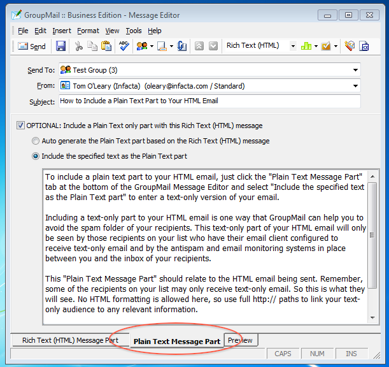
Task: Save the message with the floppy disk icon
Action: [60, 46]
